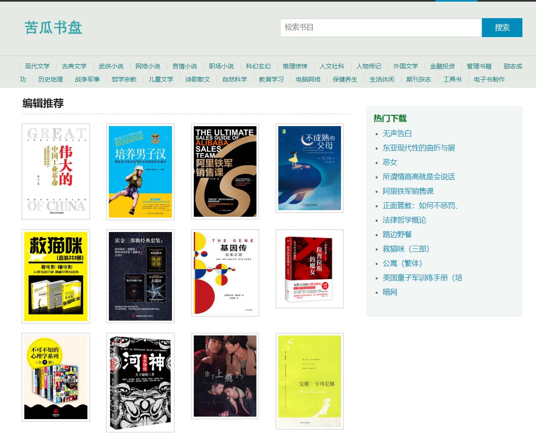Open the 生活休闲 category
The image size is (536, 443).
pyautogui.click(x=382, y=80)
